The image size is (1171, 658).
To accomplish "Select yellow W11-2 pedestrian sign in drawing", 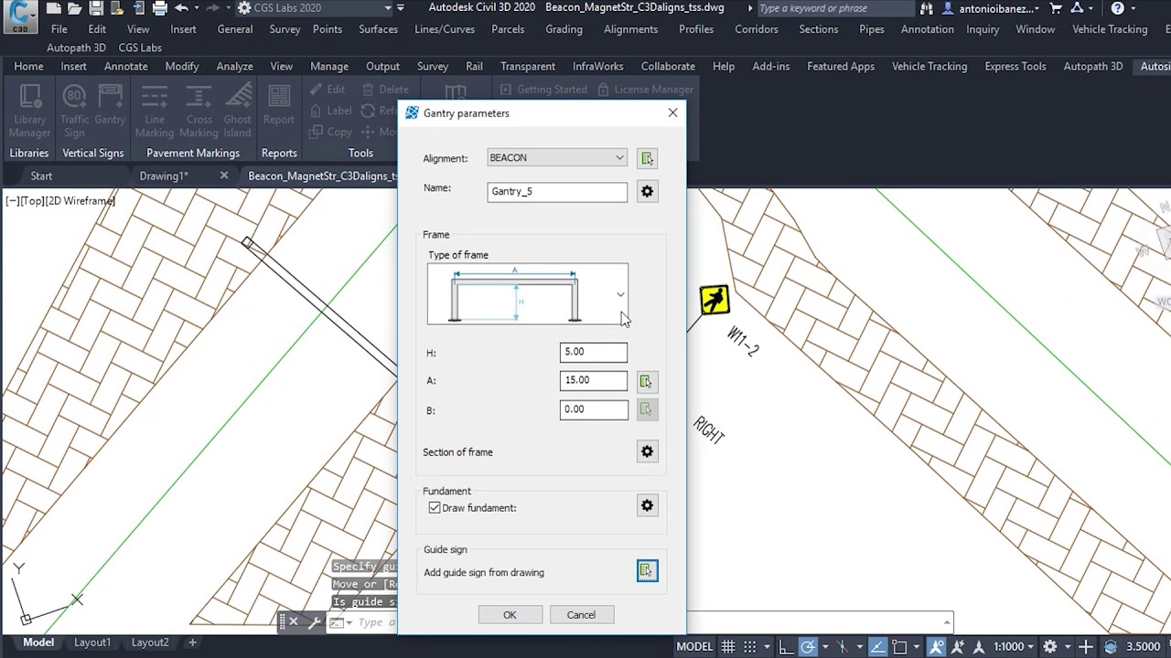I will pos(714,300).
